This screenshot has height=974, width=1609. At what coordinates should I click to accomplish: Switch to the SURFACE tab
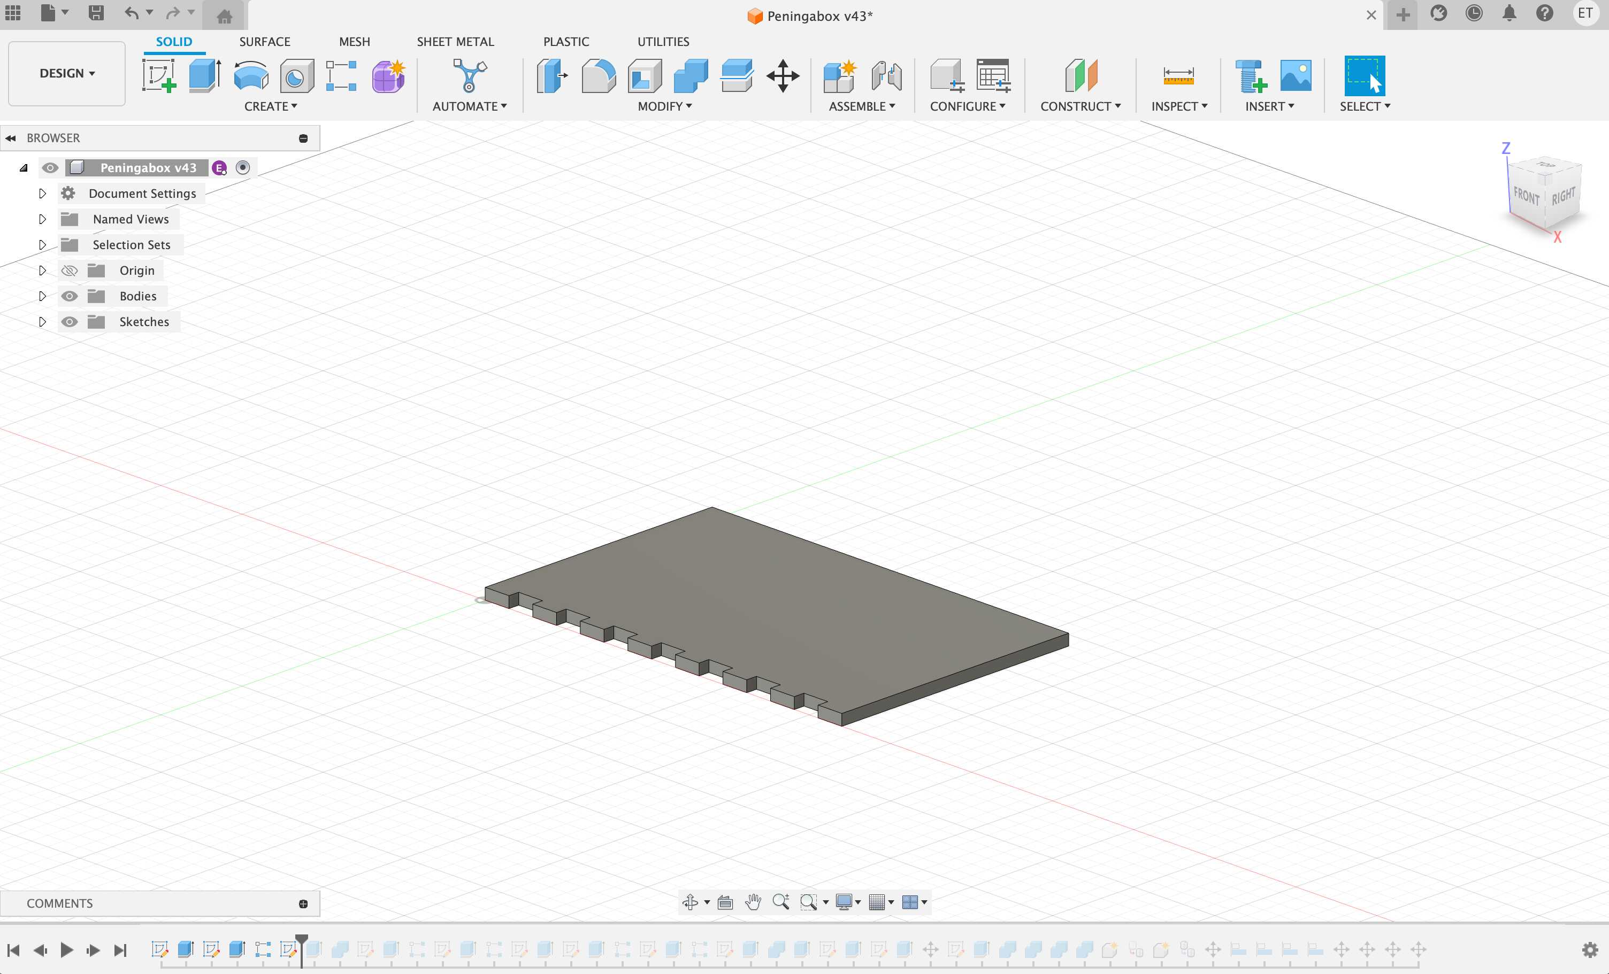pyautogui.click(x=264, y=41)
